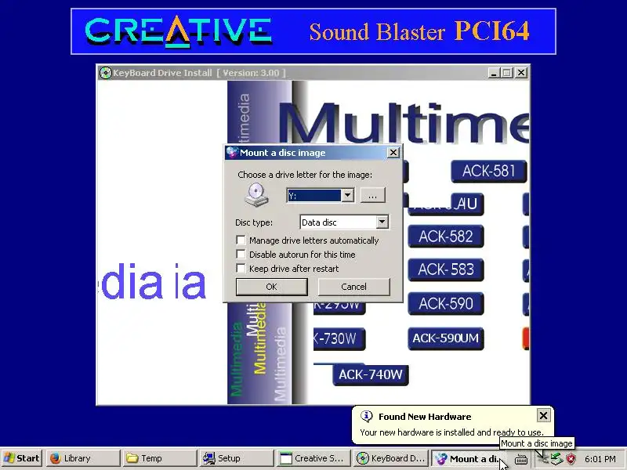Check Disable autorun for this time
This screenshot has height=470, width=627.
[241, 254]
